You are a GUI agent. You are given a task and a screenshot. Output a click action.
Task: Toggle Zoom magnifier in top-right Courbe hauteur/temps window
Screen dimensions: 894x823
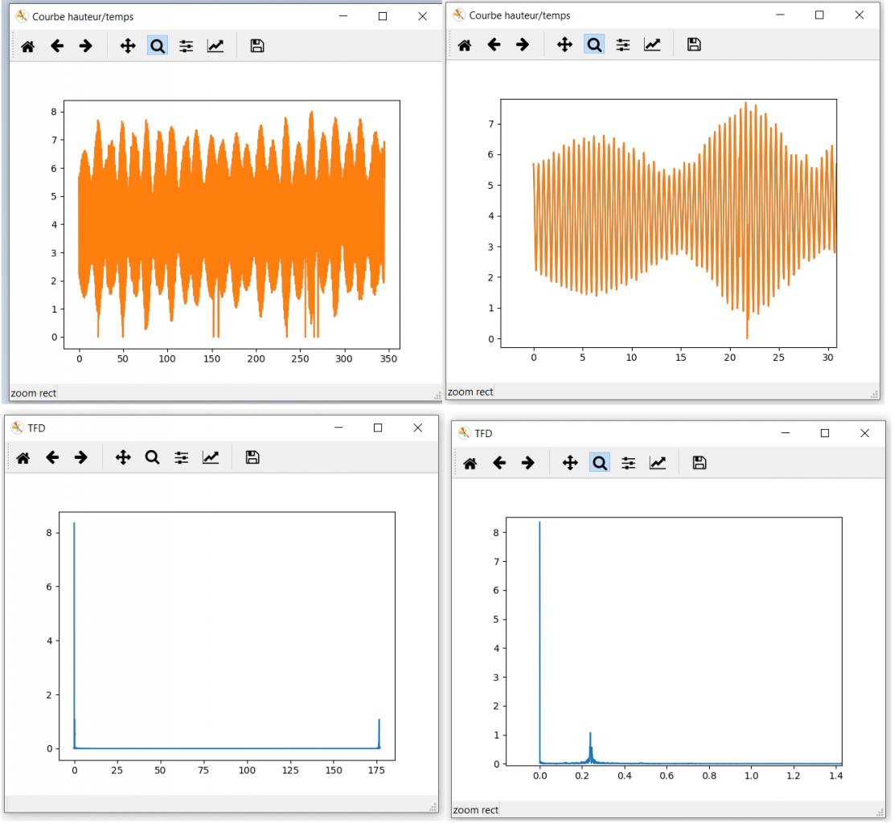594,45
